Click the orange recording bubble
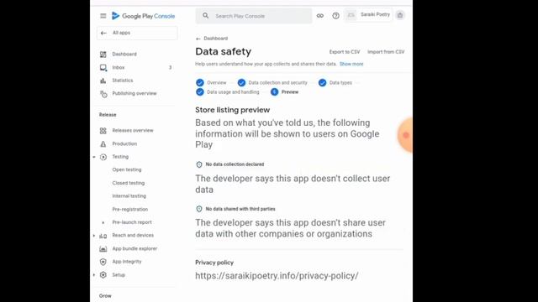Image resolution: width=538 pixels, height=302 pixels. pyautogui.click(x=405, y=135)
